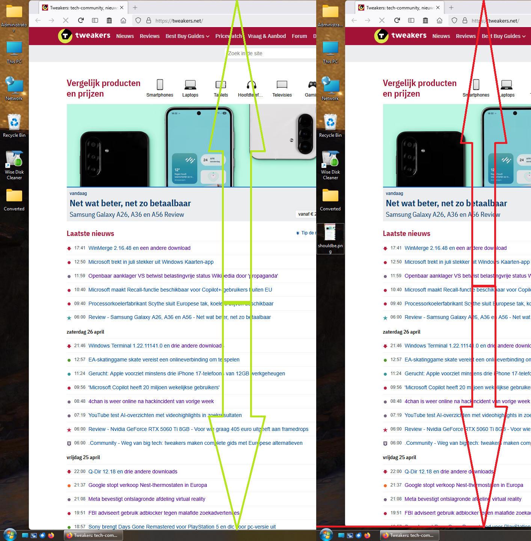Open 4chan weer online article in left window
The width and height of the screenshot is (531, 541).
point(151,401)
